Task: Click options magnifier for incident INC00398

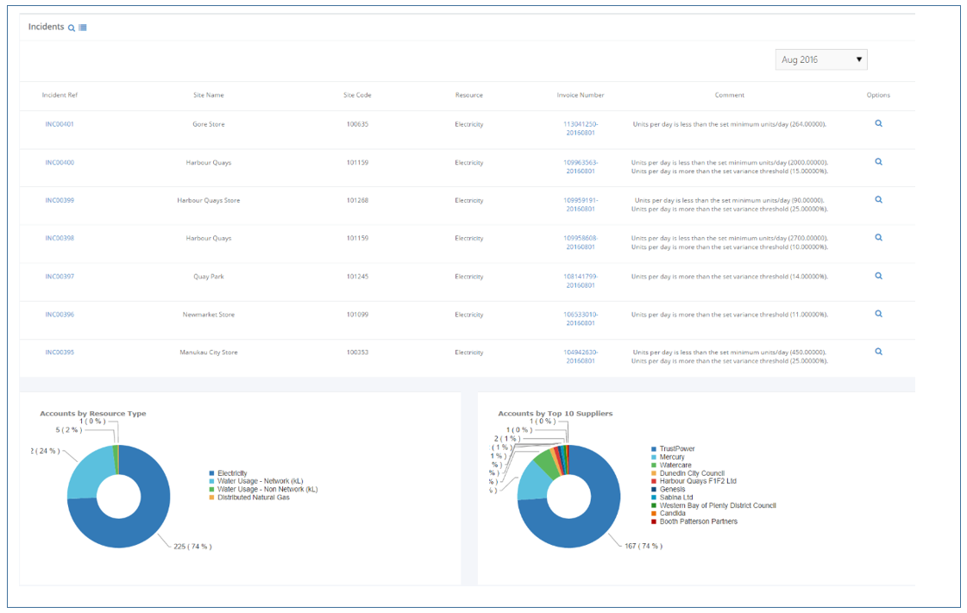Action: (x=878, y=237)
